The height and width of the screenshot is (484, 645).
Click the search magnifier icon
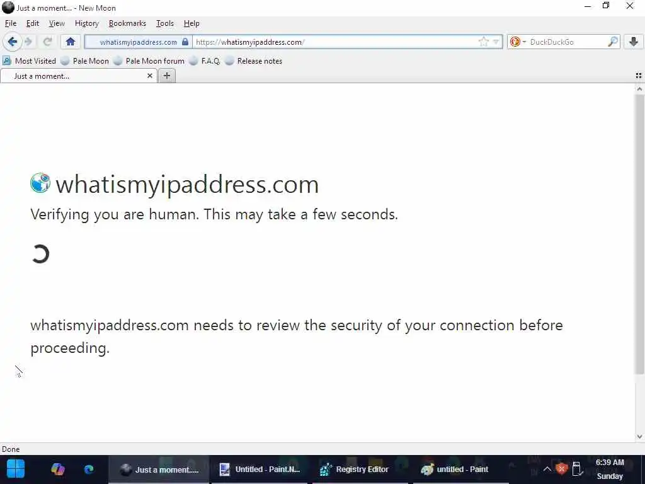pos(613,42)
